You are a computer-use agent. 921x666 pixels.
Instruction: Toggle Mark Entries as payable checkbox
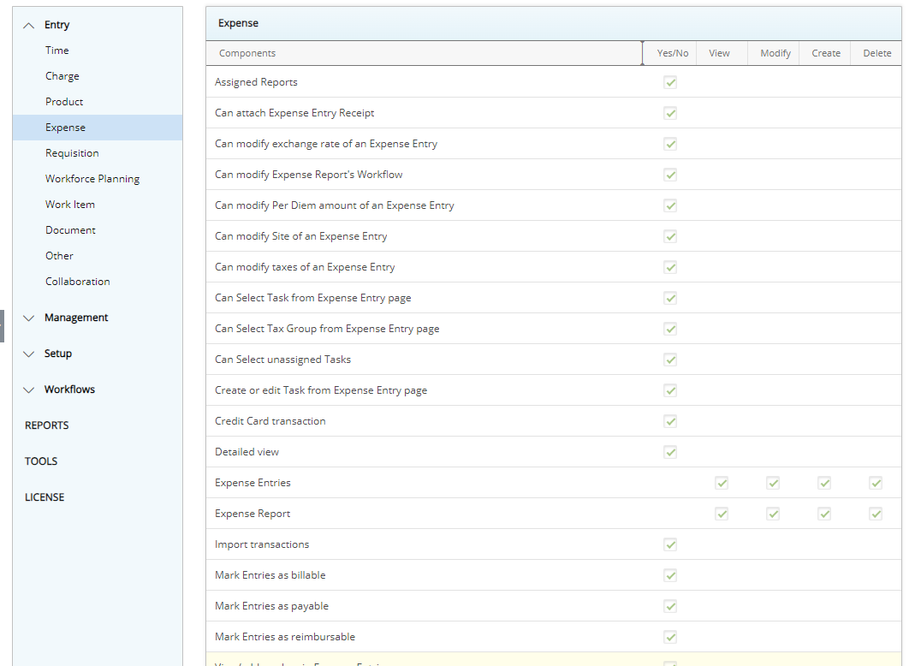pyautogui.click(x=670, y=606)
